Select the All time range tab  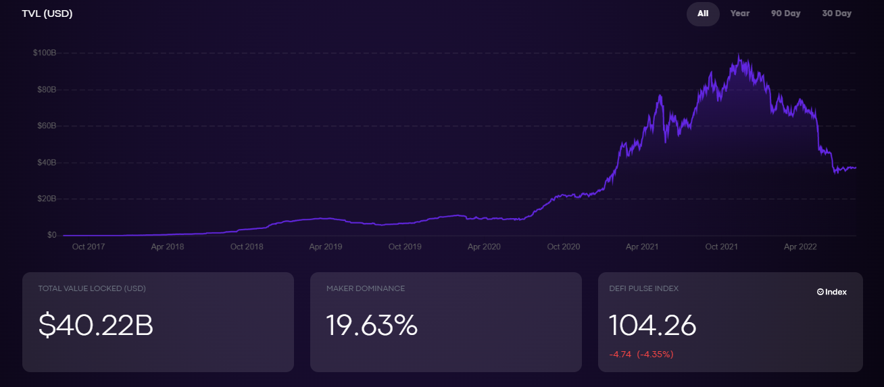[703, 14]
